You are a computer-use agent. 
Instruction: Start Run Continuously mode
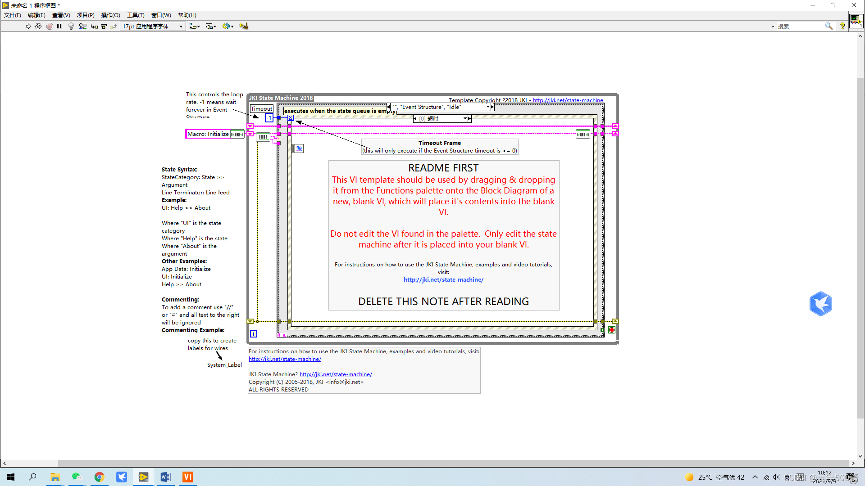point(38,27)
